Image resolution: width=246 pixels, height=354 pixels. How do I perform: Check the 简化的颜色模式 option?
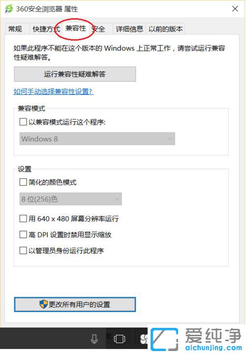click(23, 182)
